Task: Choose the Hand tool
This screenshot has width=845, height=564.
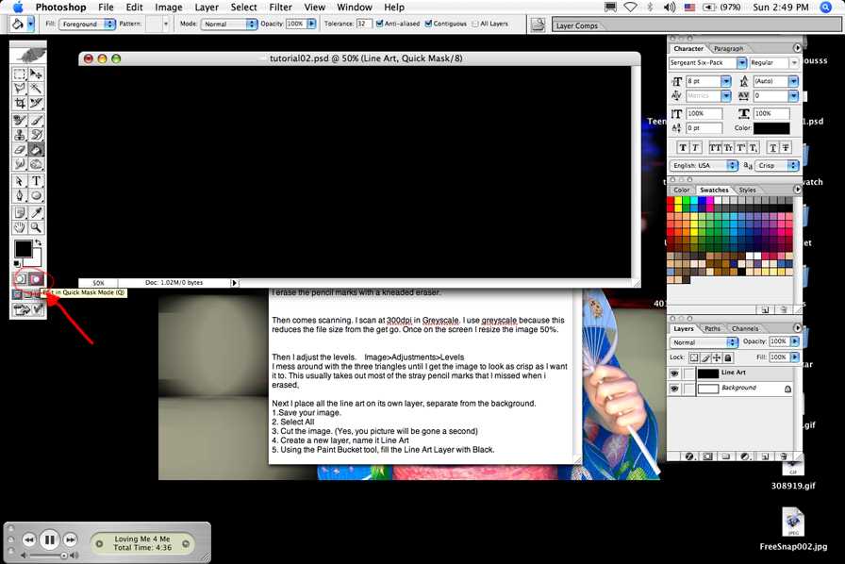Action: point(20,227)
